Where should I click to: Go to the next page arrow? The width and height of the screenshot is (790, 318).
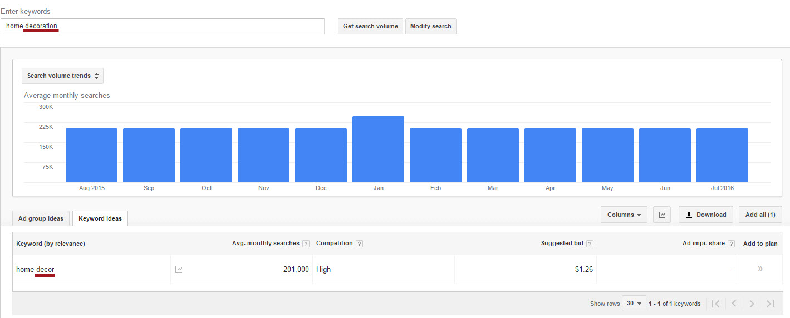point(752,304)
